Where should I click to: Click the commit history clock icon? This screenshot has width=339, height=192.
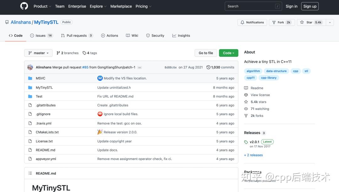tap(208, 67)
